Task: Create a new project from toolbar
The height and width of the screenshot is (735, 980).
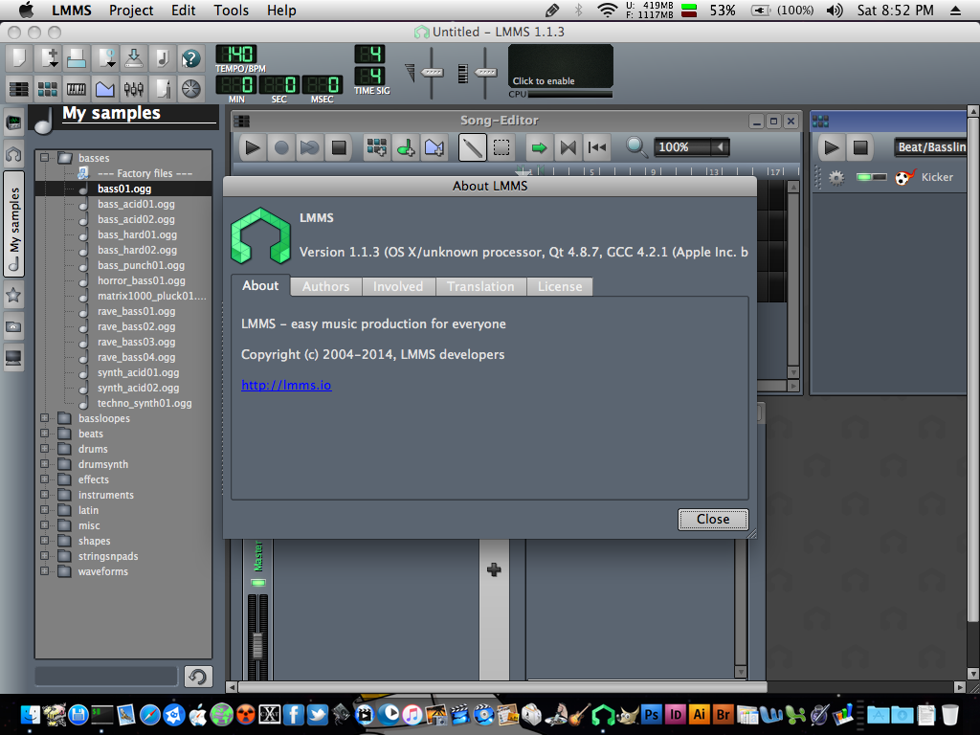Action: pyautogui.click(x=19, y=58)
